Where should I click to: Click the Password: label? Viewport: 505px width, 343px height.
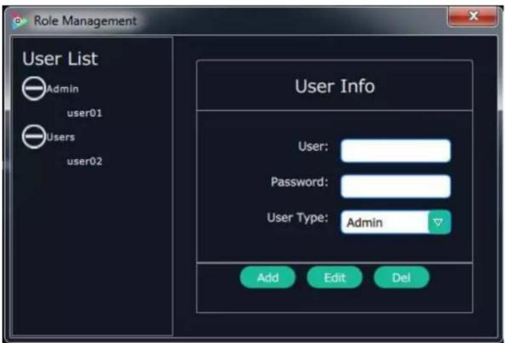tap(299, 182)
